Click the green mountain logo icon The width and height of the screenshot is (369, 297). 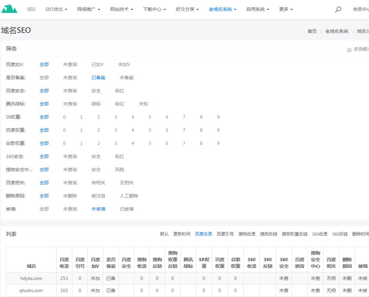(x=10, y=9)
